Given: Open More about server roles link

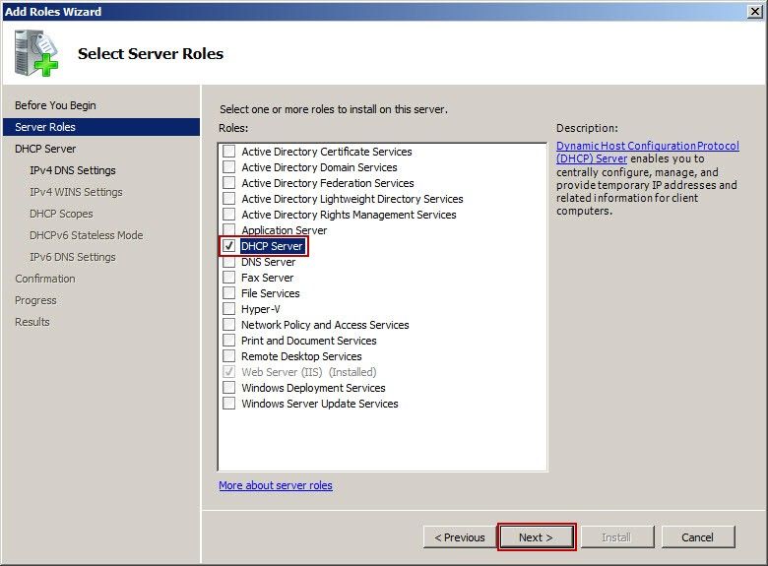Looking at the screenshot, I should [x=276, y=485].
